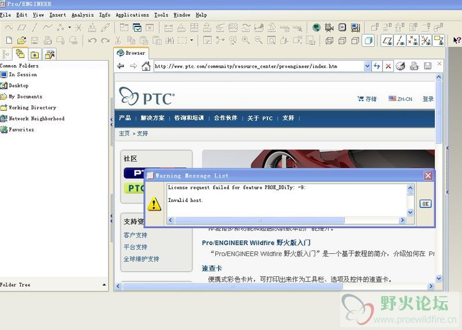Expand the Folder Tree section
This screenshot has width=462, height=330.
[x=104, y=284]
